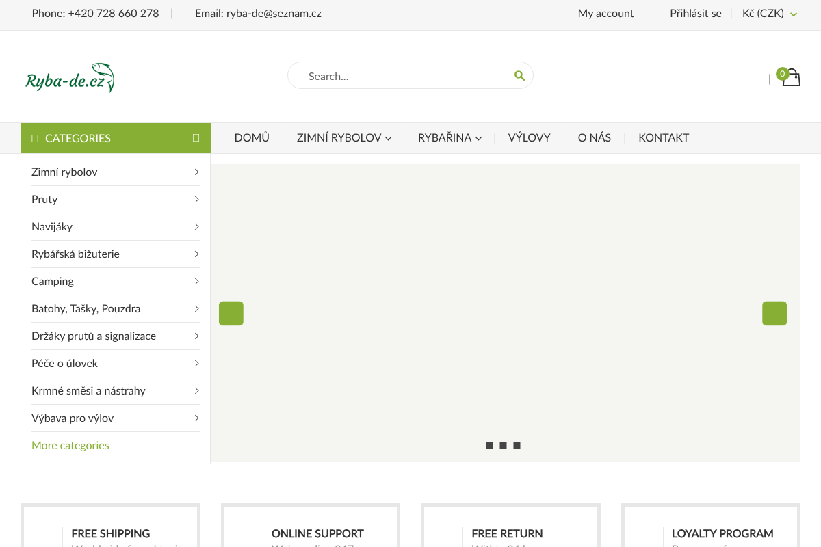Open the KONTAKT menu item
Viewport: 821px width, 547px height.
pyautogui.click(x=664, y=137)
